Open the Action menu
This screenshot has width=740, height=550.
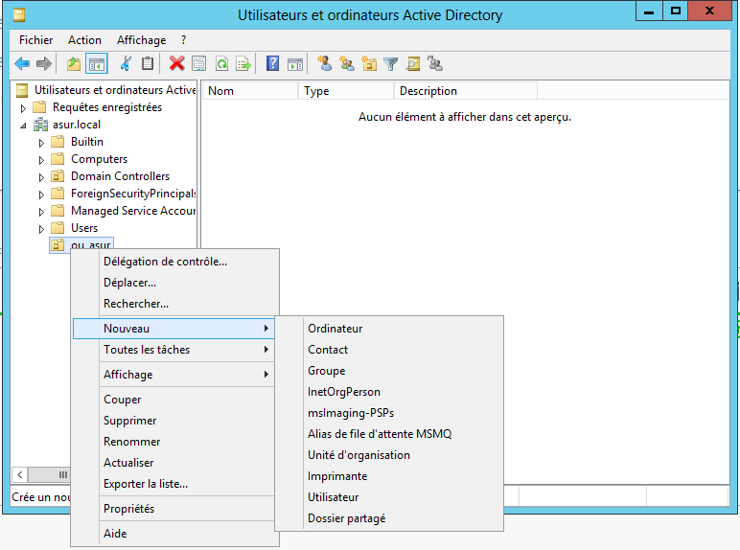click(x=84, y=40)
